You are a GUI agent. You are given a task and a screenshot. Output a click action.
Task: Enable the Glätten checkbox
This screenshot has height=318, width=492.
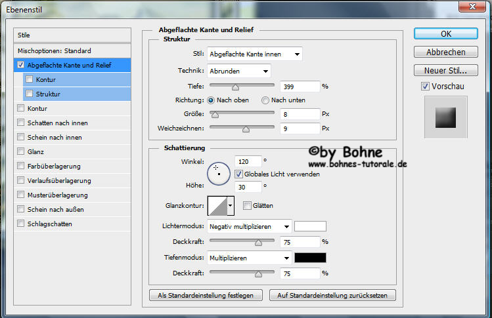tap(247, 205)
